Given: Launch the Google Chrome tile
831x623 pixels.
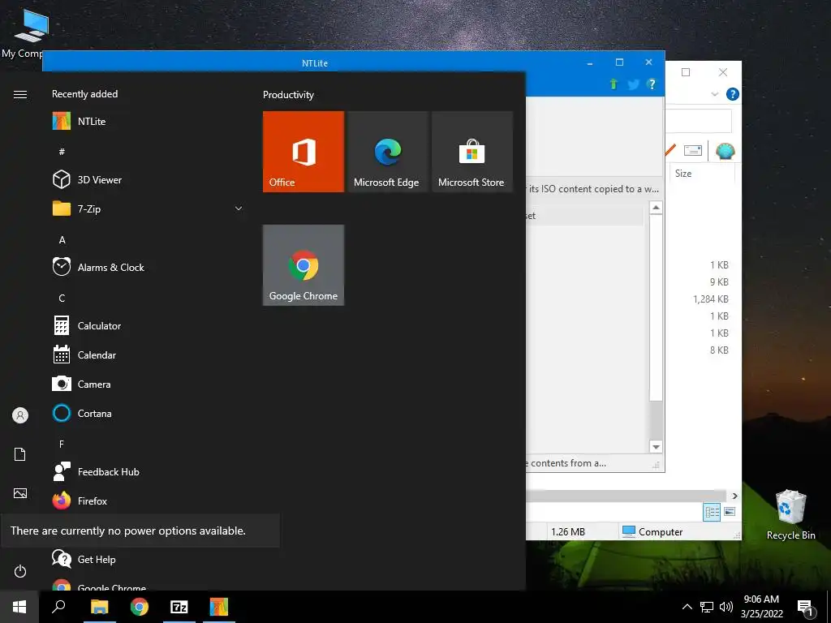Looking at the screenshot, I should point(304,265).
